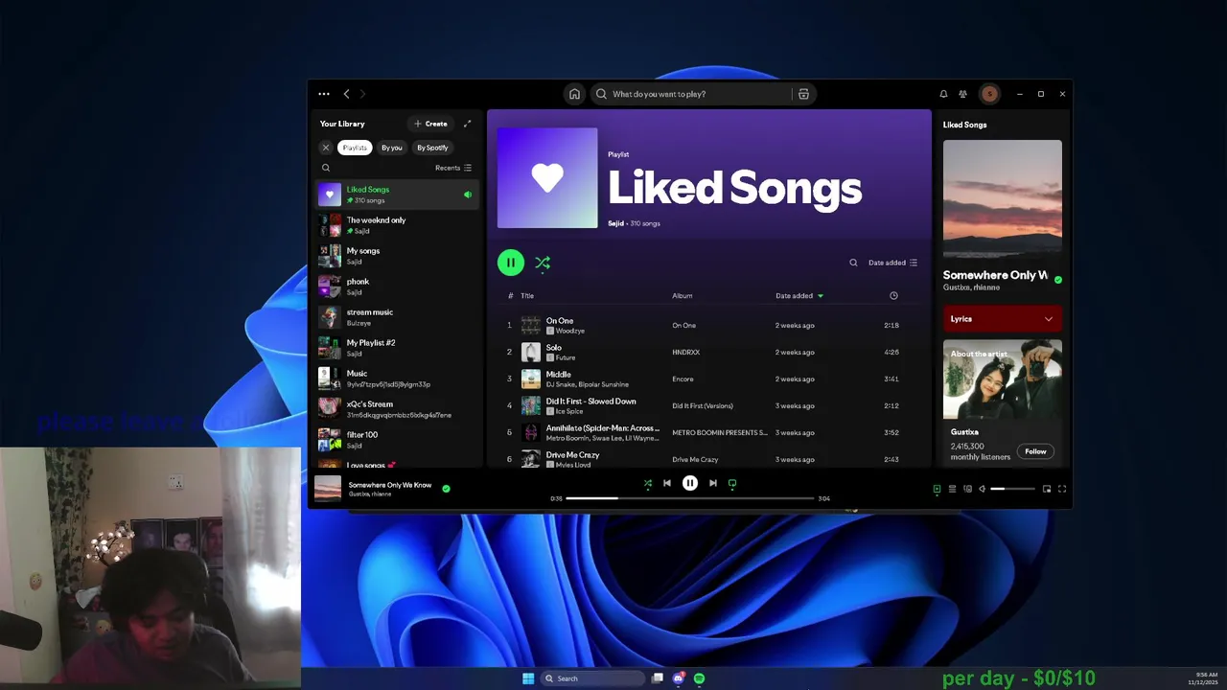Seek in the song progress bar
1227x690 pixels.
click(689, 498)
